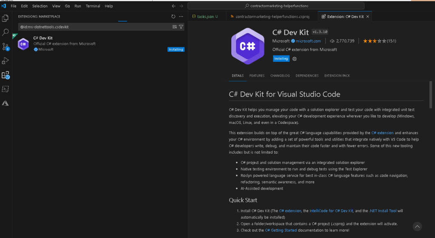Open the Azure view in activity bar

(x=5, y=103)
